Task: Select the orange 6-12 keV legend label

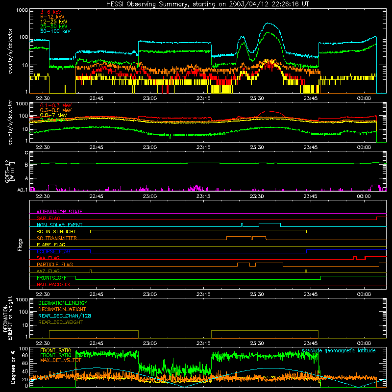Action: pyautogui.click(x=52, y=17)
